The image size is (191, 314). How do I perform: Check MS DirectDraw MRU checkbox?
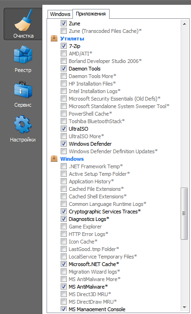(64, 302)
